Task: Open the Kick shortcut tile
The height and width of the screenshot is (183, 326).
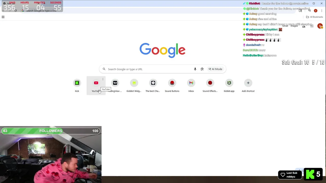Action: tap(77, 86)
